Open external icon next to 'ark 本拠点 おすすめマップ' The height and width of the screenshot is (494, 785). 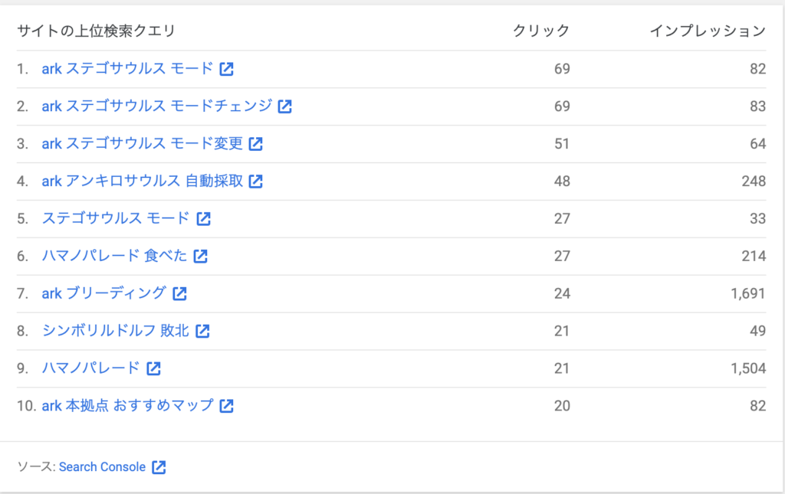coord(226,406)
